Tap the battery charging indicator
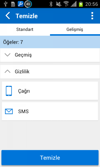The height and width of the screenshot is (167, 100). coord(81,4)
